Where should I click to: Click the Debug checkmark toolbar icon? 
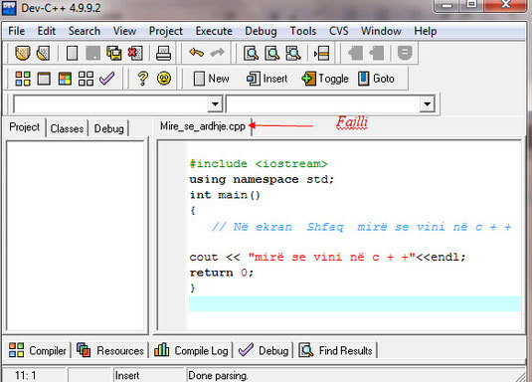click(x=106, y=79)
